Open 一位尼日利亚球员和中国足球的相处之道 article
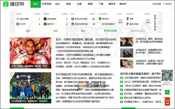The image size is (175, 109). tap(74, 51)
